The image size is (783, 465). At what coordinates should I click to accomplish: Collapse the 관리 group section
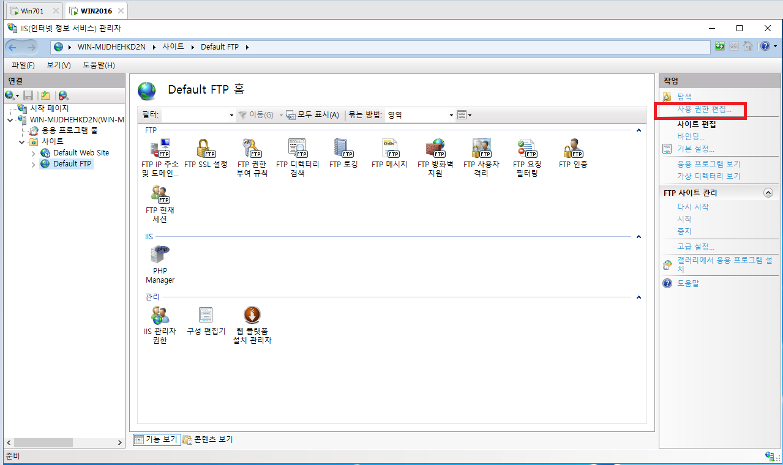639,297
